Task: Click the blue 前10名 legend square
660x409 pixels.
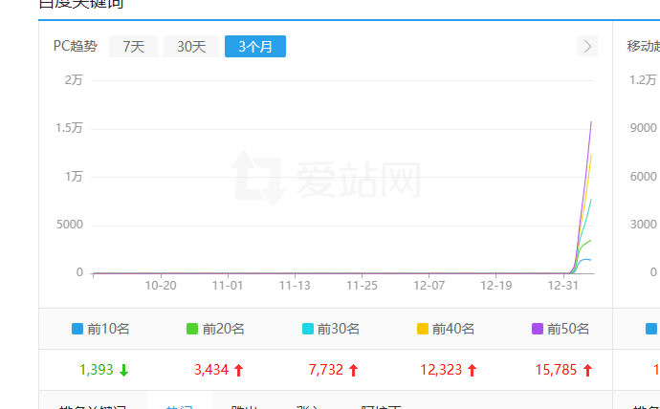Action: tap(77, 329)
